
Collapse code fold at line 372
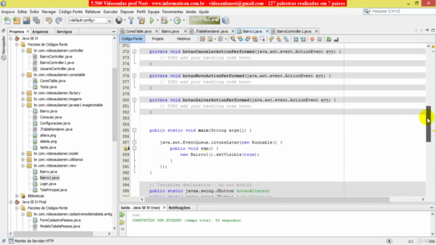tap(134, 52)
